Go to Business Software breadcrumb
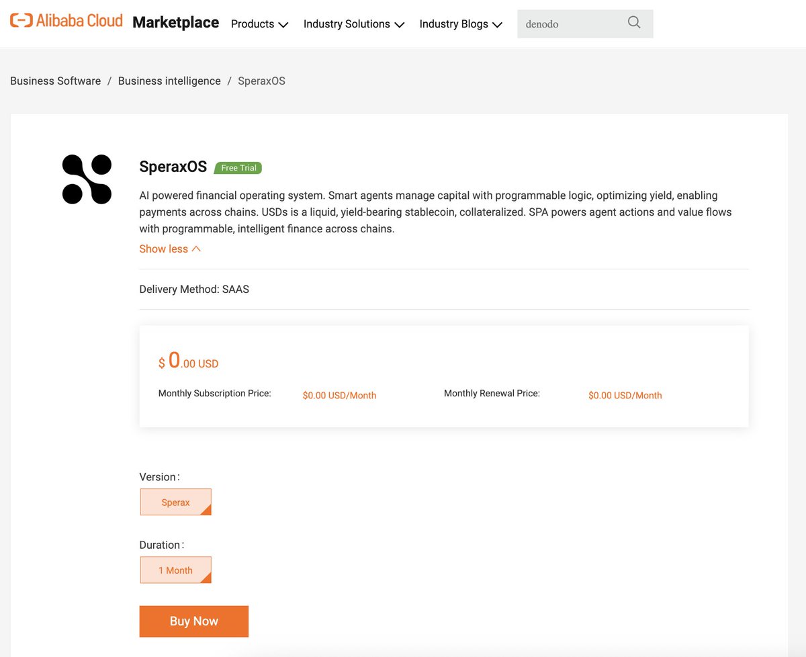 coord(56,81)
